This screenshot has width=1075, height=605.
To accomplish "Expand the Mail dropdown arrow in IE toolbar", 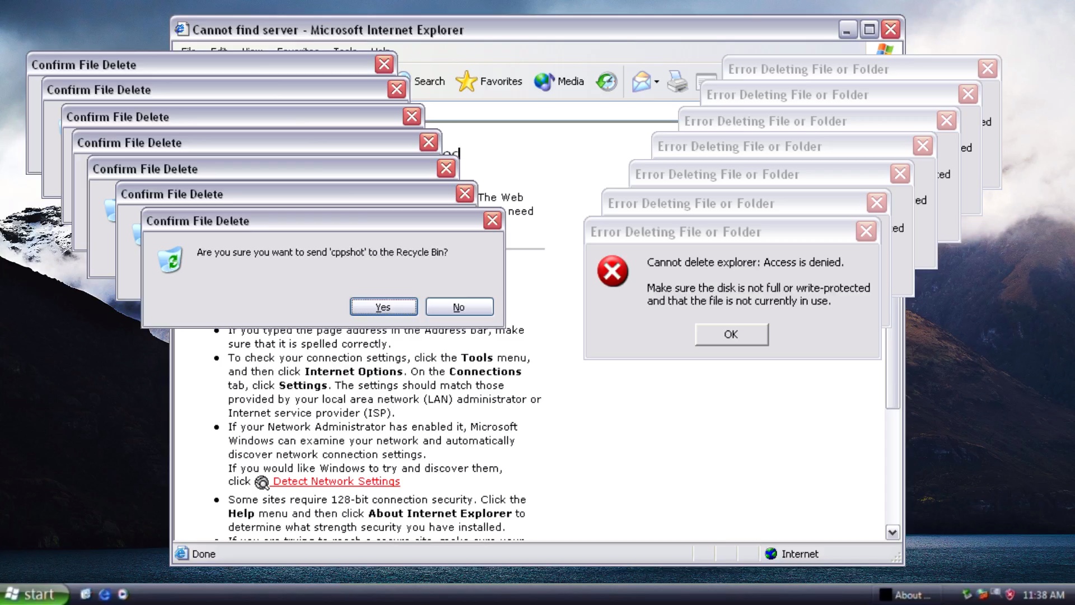I will tap(657, 82).
